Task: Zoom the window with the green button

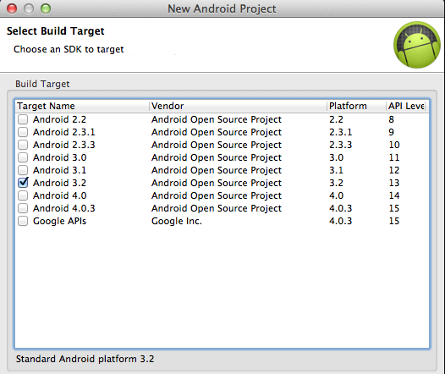Action: click(46, 8)
